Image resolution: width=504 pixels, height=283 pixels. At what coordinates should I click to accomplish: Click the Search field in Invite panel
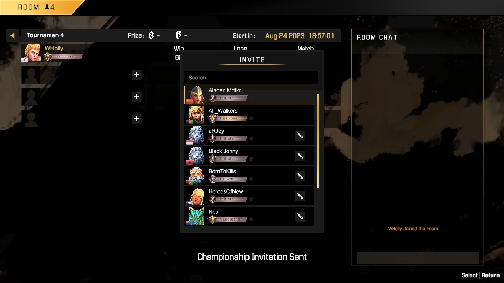click(x=251, y=77)
